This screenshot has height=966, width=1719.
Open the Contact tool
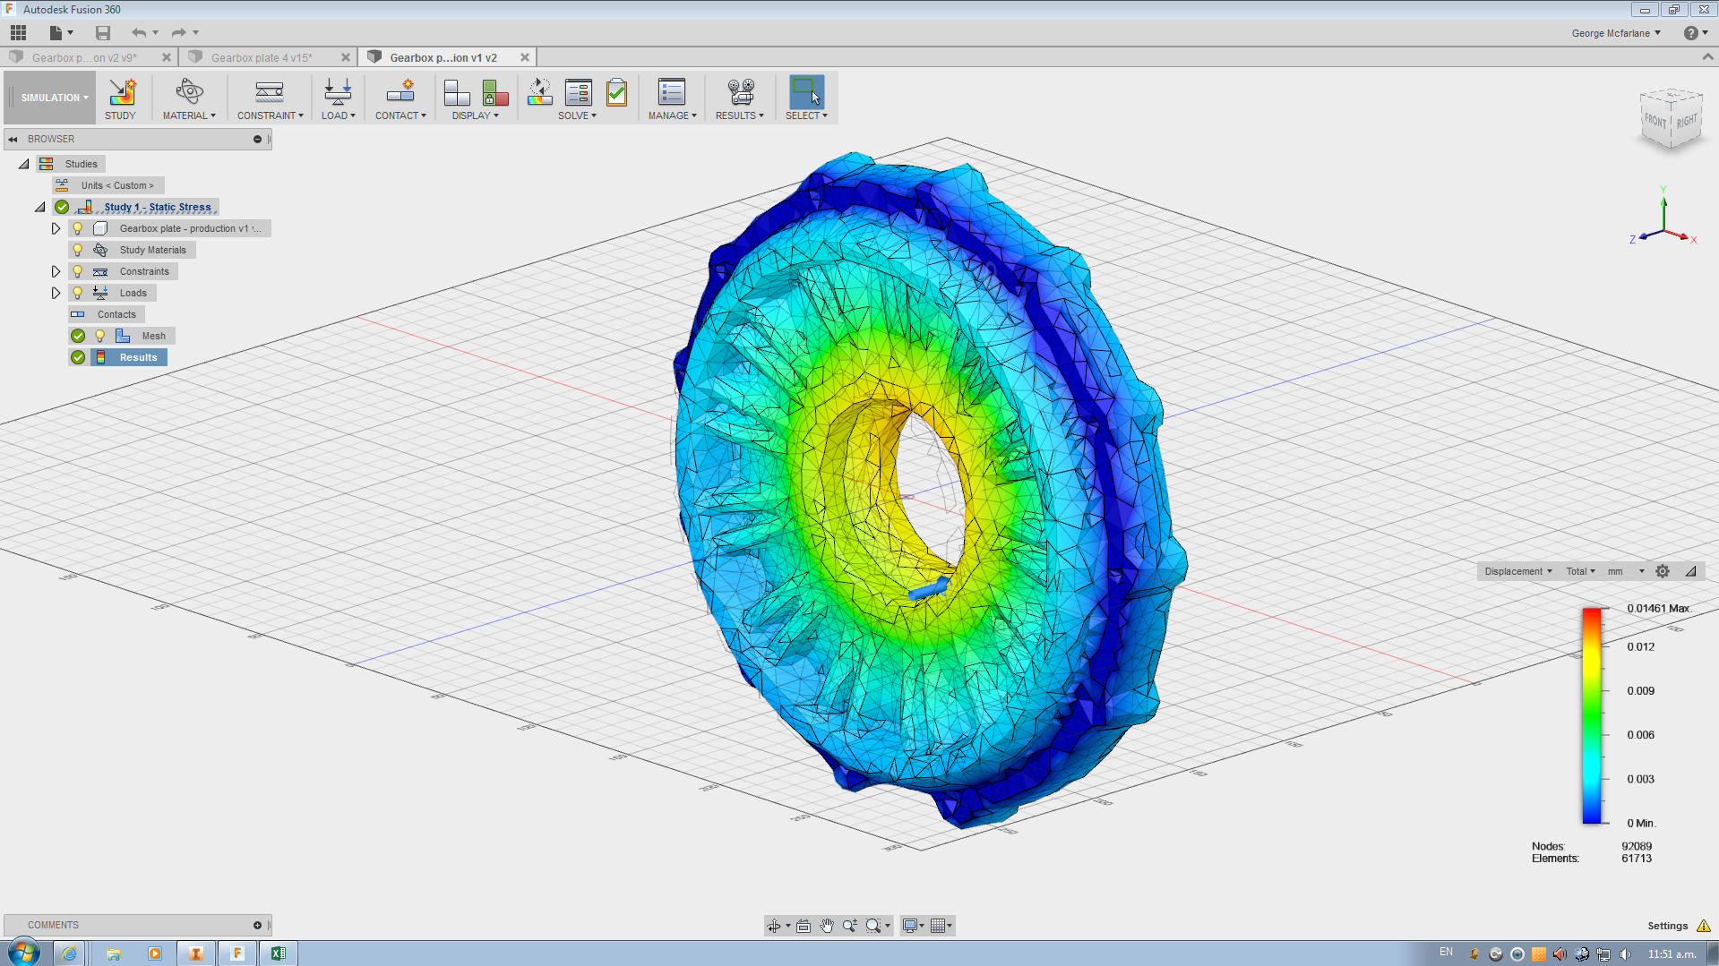pyautogui.click(x=400, y=97)
